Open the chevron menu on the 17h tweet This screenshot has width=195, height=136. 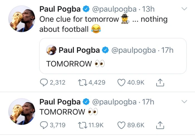click(184, 102)
